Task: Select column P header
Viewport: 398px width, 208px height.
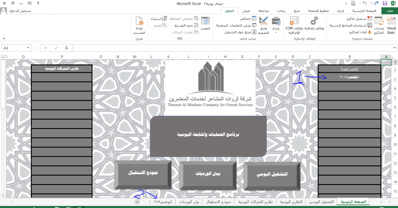Action: [x=62, y=57]
